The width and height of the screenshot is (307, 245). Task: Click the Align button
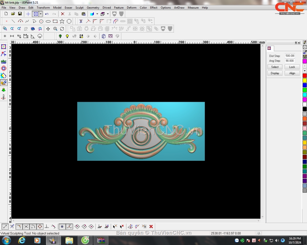tap(292, 73)
